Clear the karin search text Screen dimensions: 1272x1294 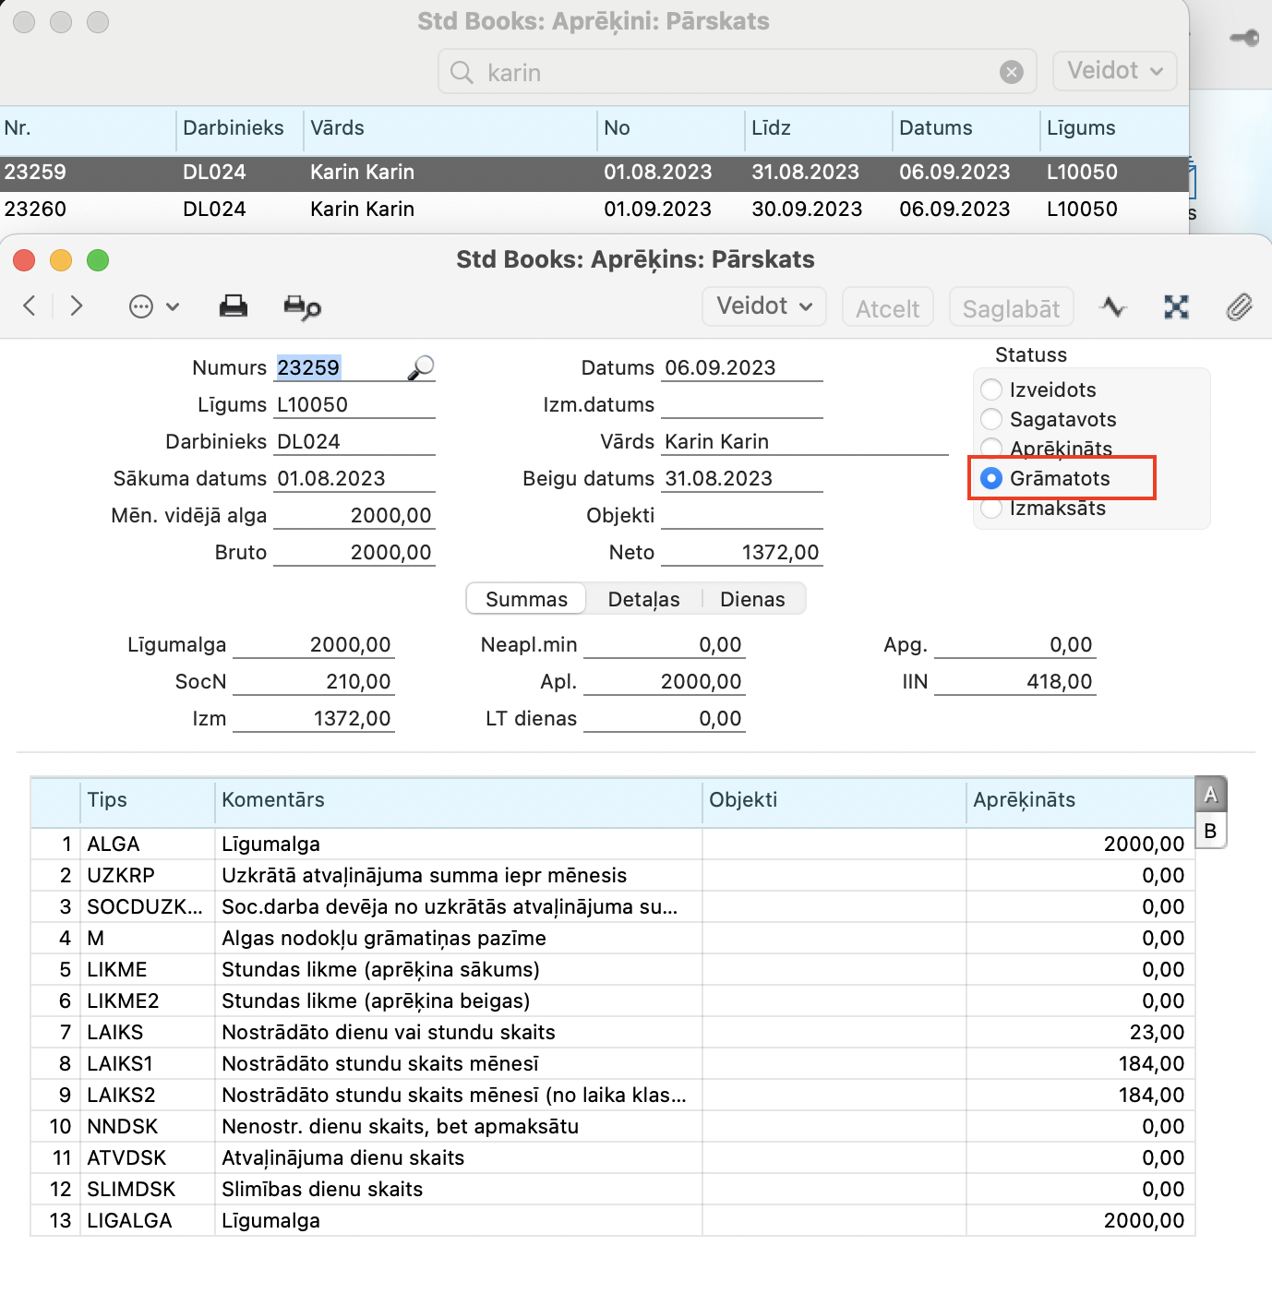pyautogui.click(x=1012, y=72)
